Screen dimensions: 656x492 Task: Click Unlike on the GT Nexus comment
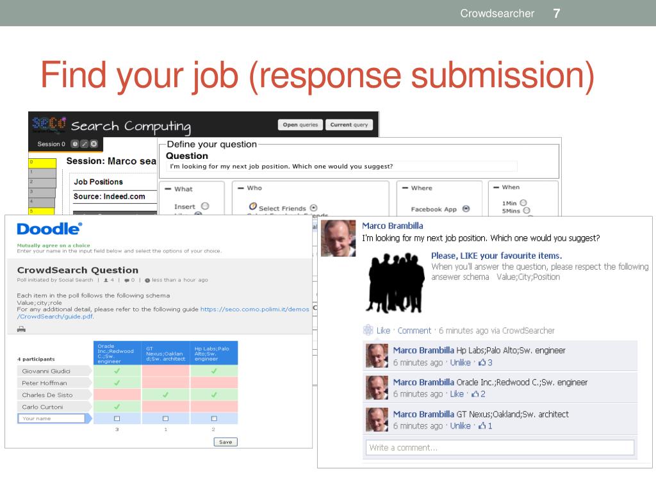click(460, 426)
